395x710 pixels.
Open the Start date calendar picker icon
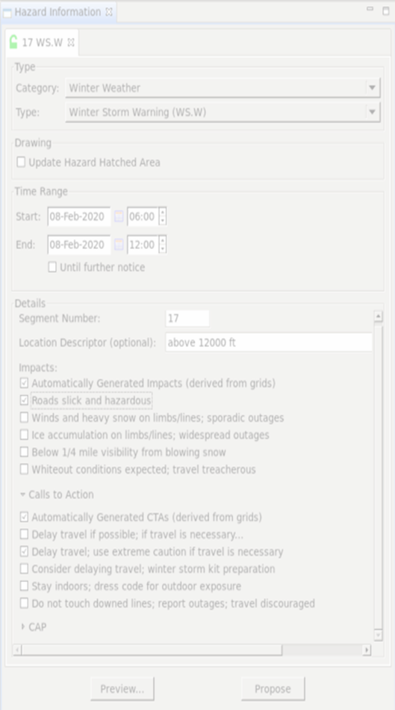[x=119, y=216]
